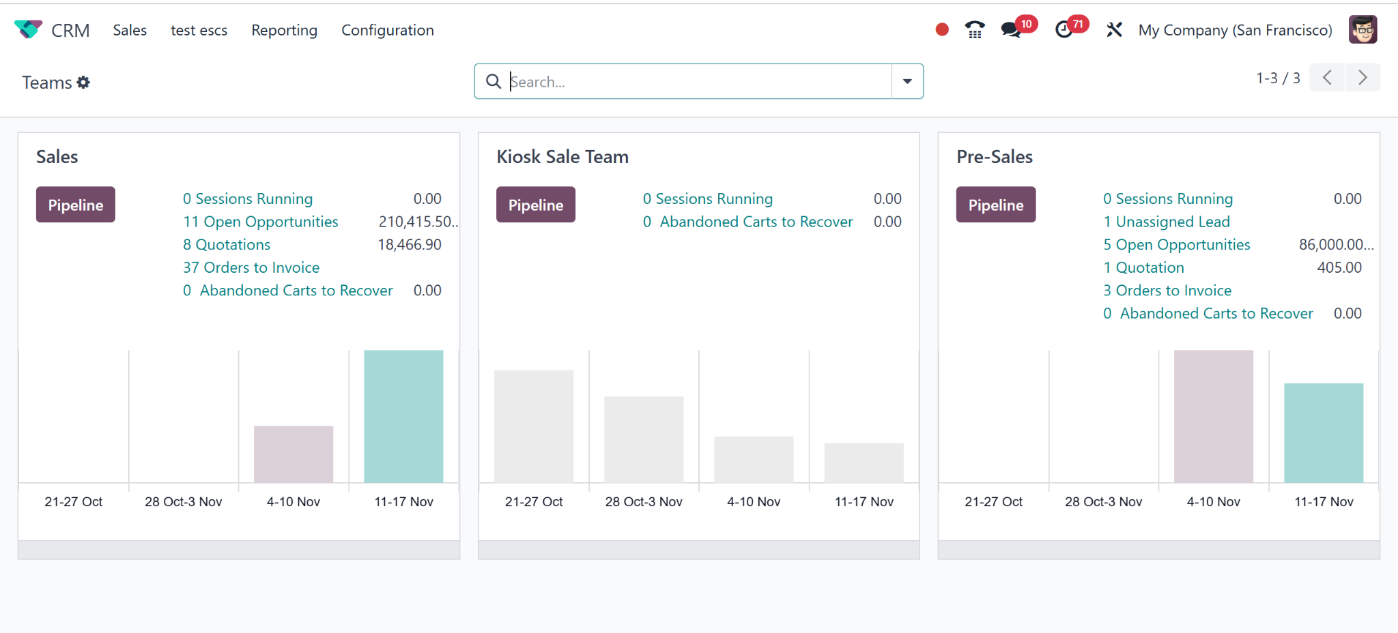The width and height of the screenshot is (1398, 633).
Task: Open the activities clock icon
Action: 1064,29
